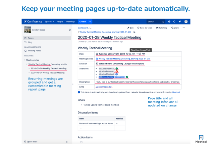Open the People menu
This screenshot has height=151, width=212.
pyautogui.click(x=60, y=22)
